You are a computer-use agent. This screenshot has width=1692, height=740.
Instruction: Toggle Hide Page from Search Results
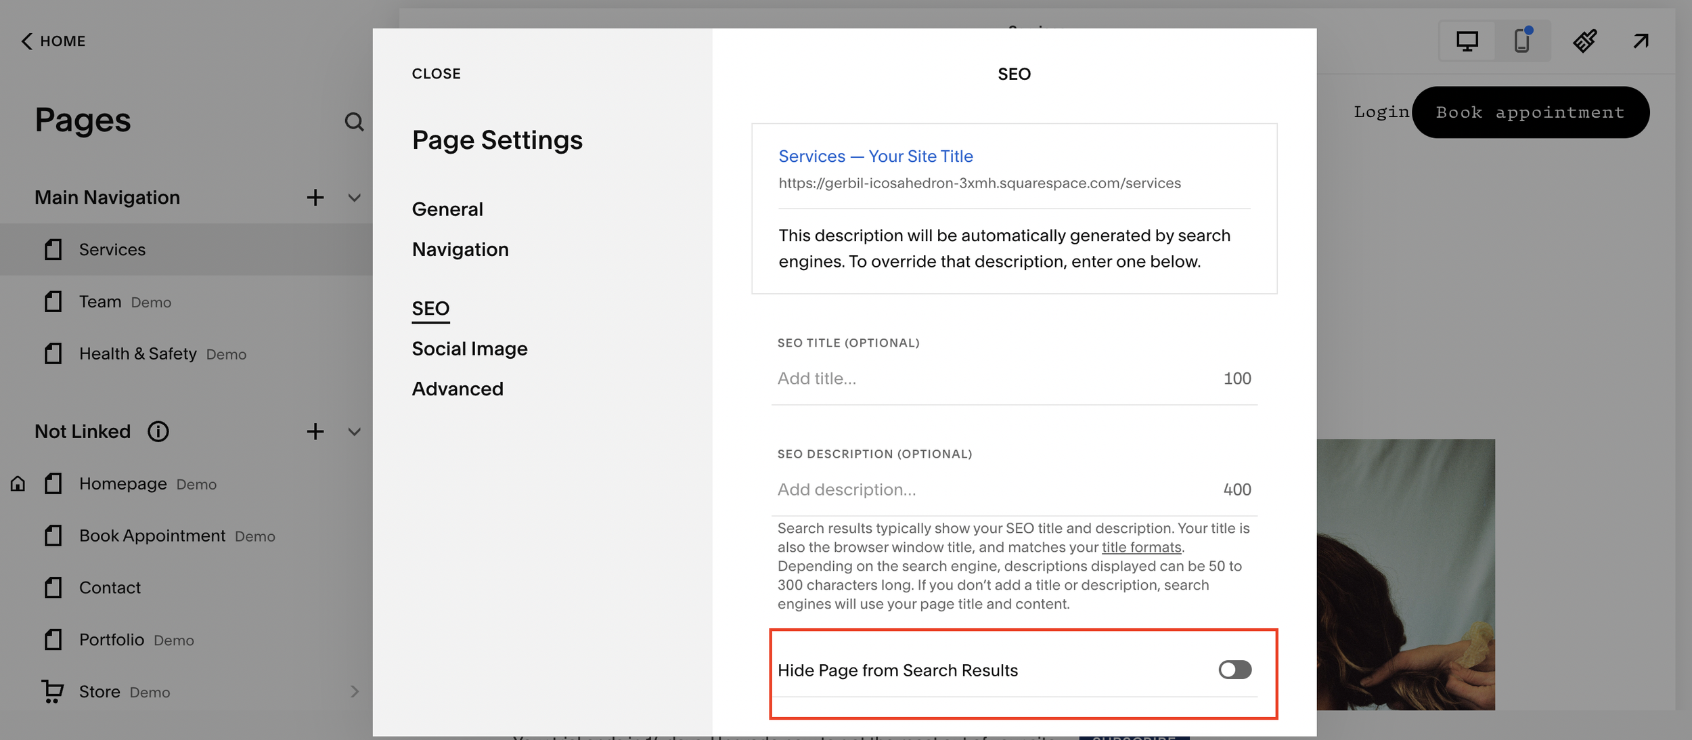[1234, 670]
